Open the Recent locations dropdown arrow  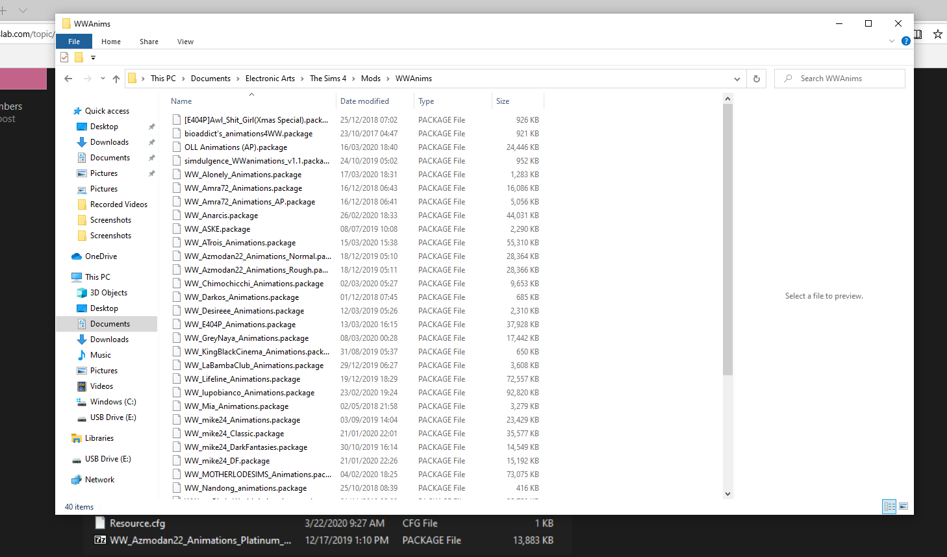pyautogui.click(x=103, y=79)
